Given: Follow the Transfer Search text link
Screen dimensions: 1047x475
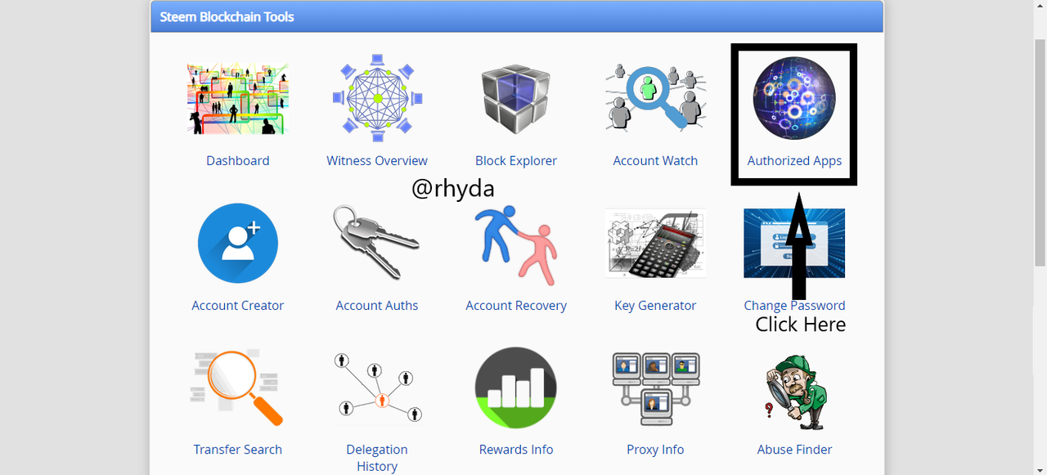Looking at the screenshot, I should point(238,449).
